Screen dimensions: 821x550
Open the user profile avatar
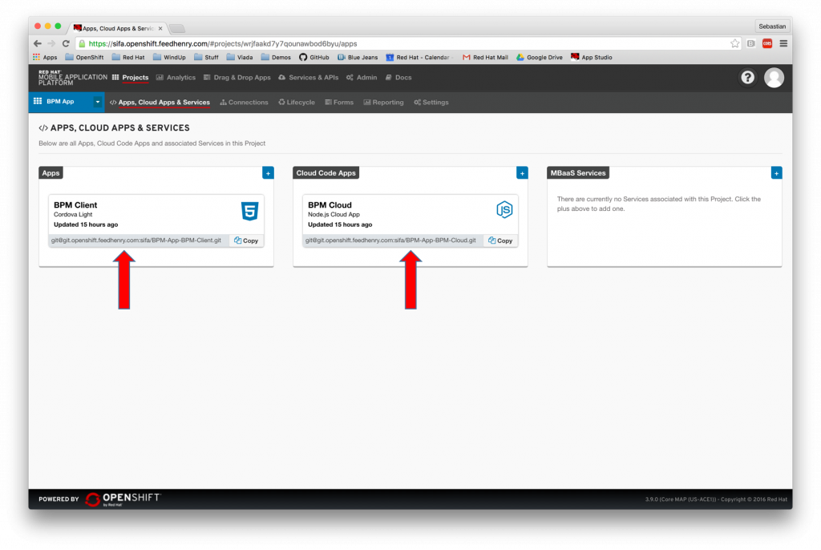coord(774,78)
